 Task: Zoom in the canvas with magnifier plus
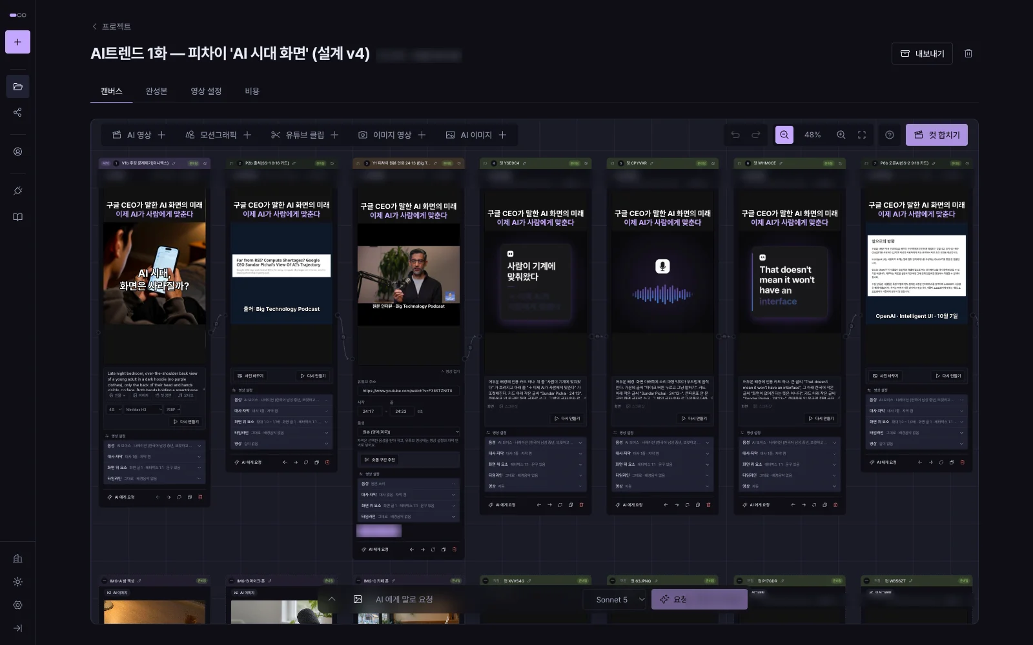(841, 135)
